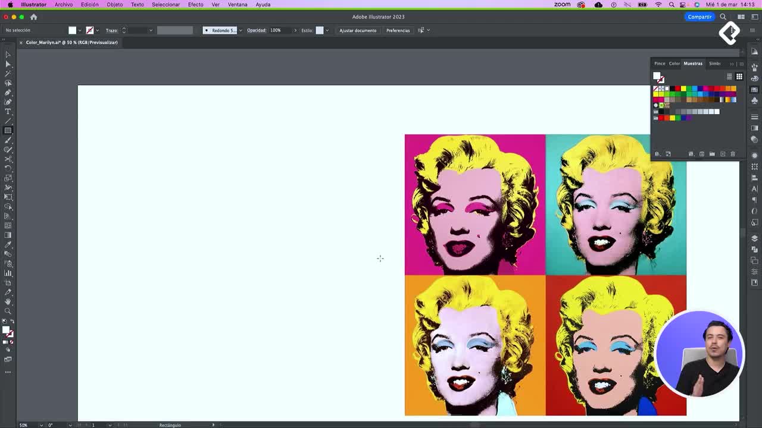This screenshot has height=428, width=762.
Task: Select the Scissors tool
Action: point(8,159)
